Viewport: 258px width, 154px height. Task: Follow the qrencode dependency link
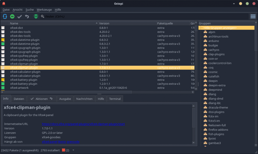pyautogui.click(x=73, y=142)
